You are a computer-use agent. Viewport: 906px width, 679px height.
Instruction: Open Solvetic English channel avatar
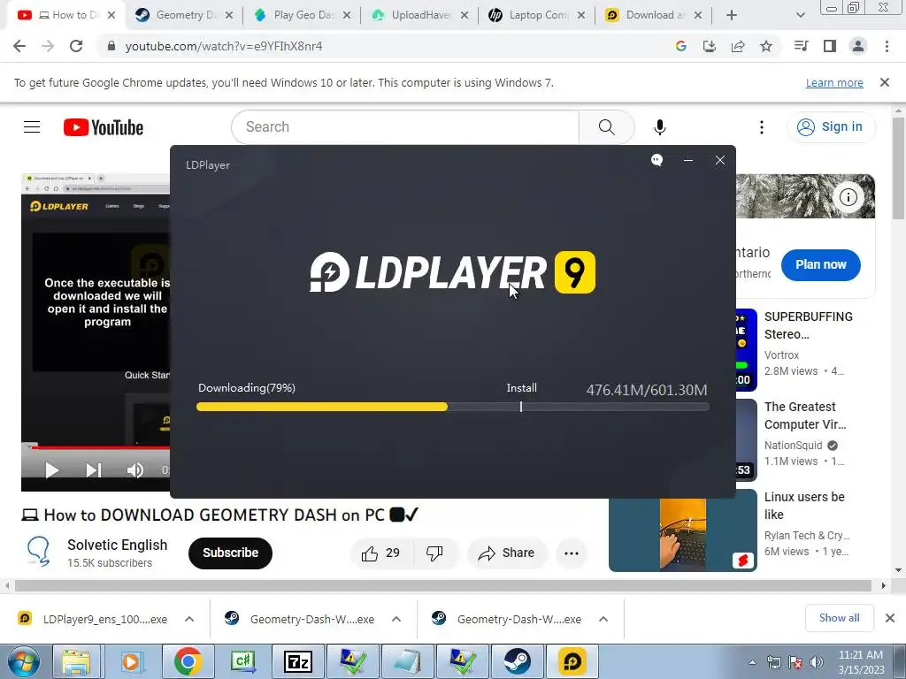39,553
